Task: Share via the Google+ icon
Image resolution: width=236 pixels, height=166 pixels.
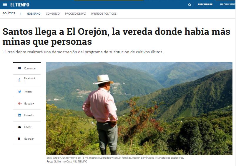Action: 20,103
